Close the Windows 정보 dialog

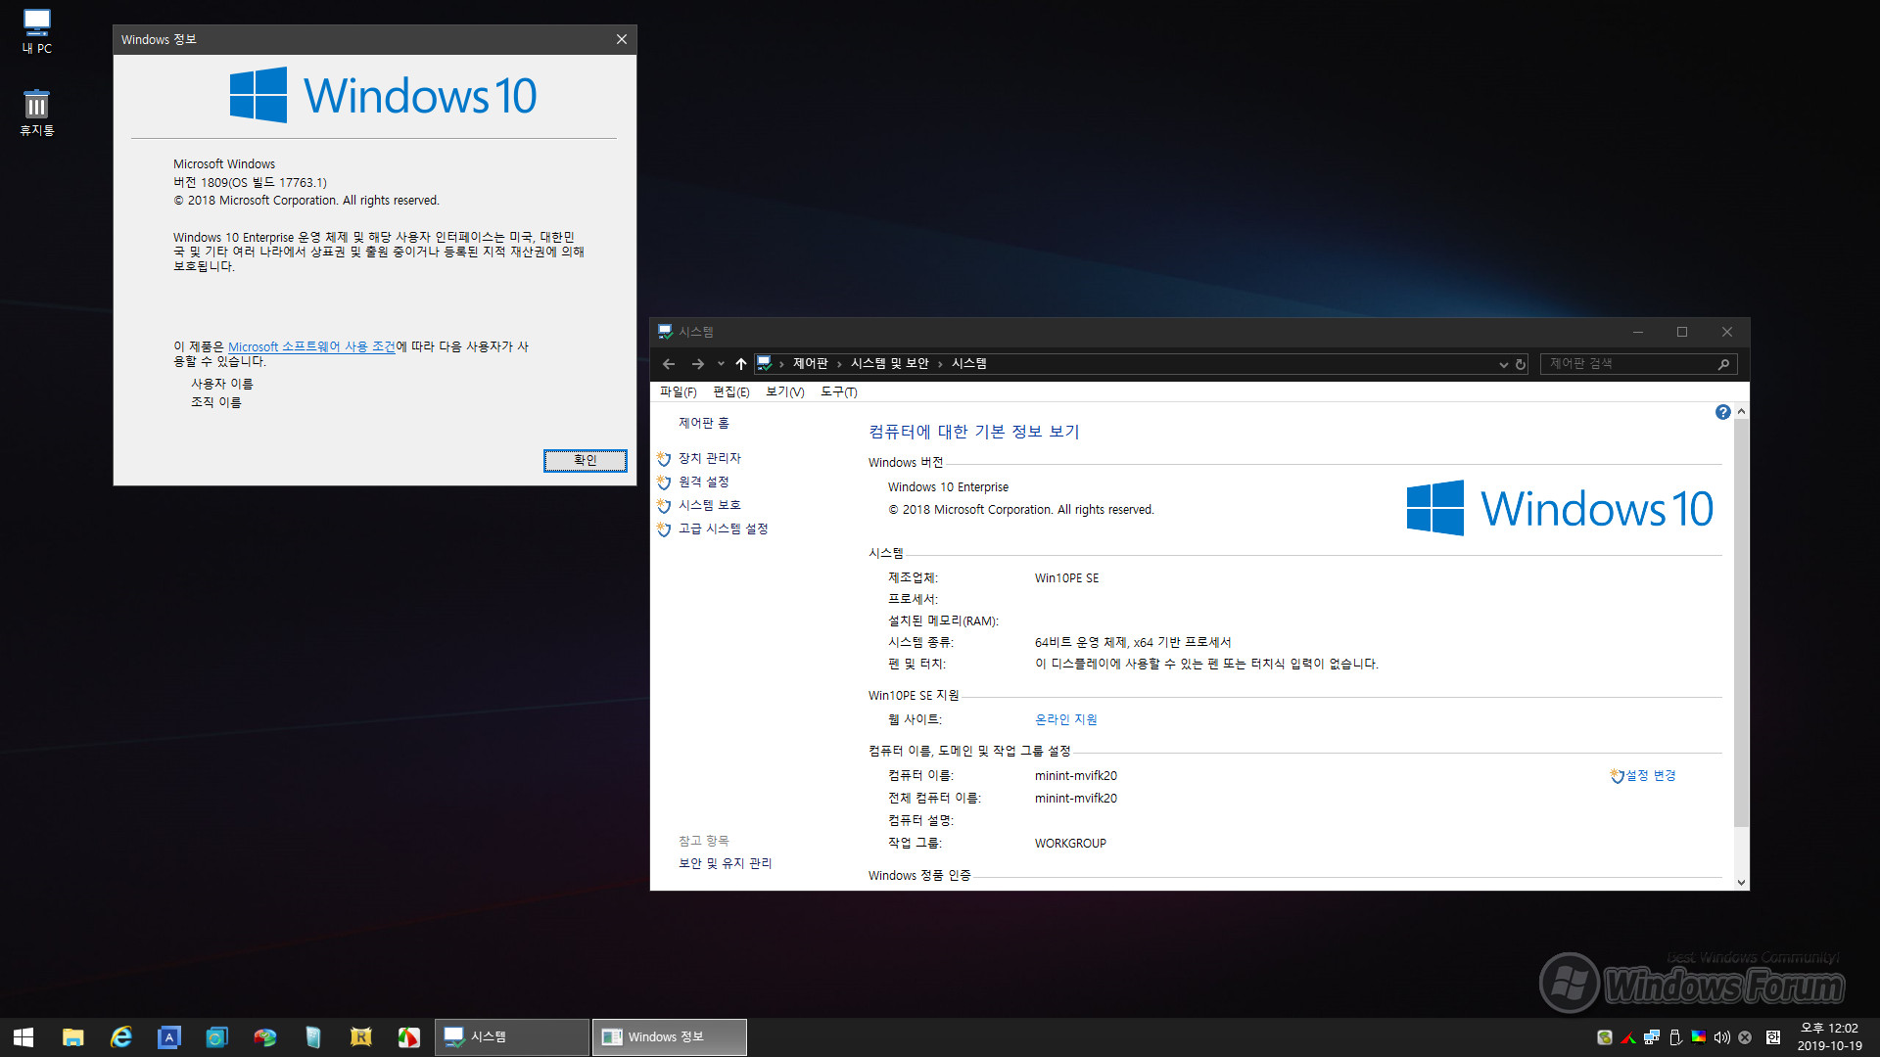pyautogui.click(x=621, y=39)
